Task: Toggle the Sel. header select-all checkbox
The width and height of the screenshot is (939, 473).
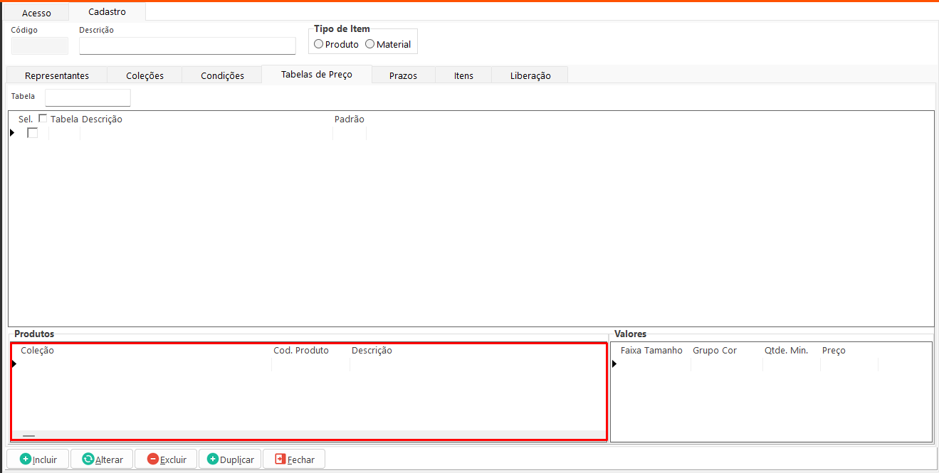Action: [x=43, y=119]
